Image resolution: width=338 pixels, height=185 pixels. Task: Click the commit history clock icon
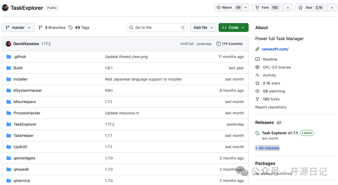coord(218,44)
